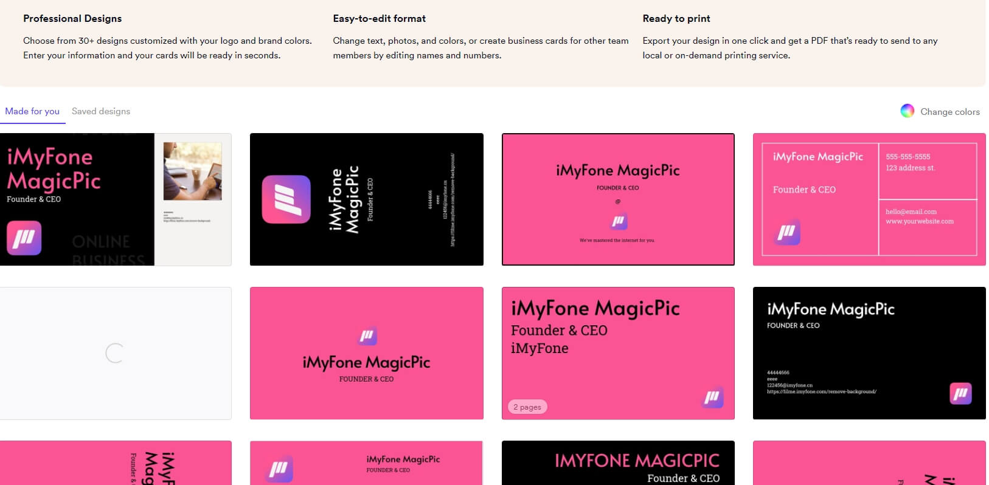Image resolution: width=989 pixels, height=485 pixels.
Task: Open black card with uppercase IMYFONE MAGICPIC title
Action: tap(618, 463)
